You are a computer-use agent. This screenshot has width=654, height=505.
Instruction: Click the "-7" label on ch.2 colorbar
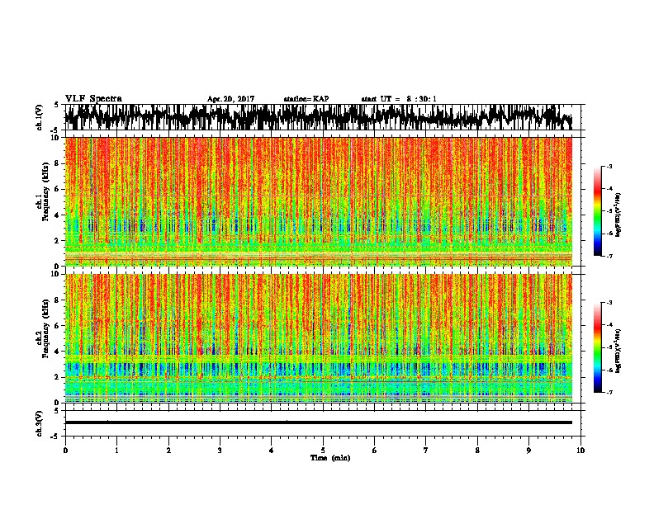(x=609, y=392)
